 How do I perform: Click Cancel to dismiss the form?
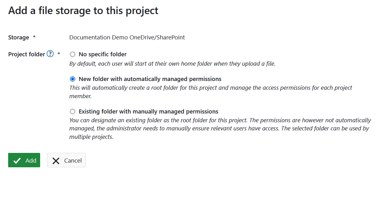pyautogui.click(x=66, y=160)
